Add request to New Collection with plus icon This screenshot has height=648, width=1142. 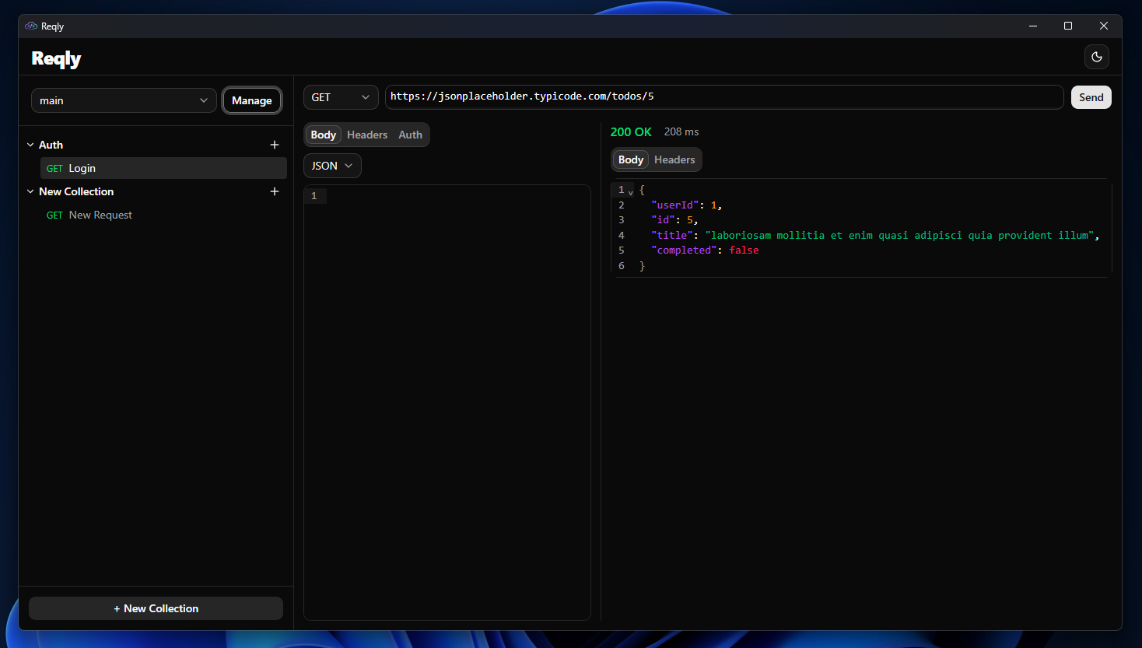pos(275,191)
